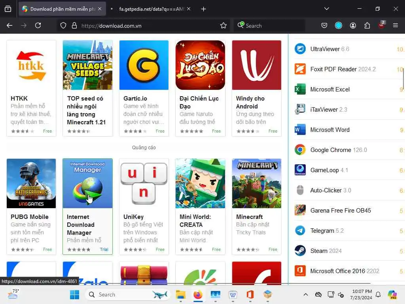Screen dimensions: 405x304
Task: Show hidden system tray icons
Action: [306, 294]
